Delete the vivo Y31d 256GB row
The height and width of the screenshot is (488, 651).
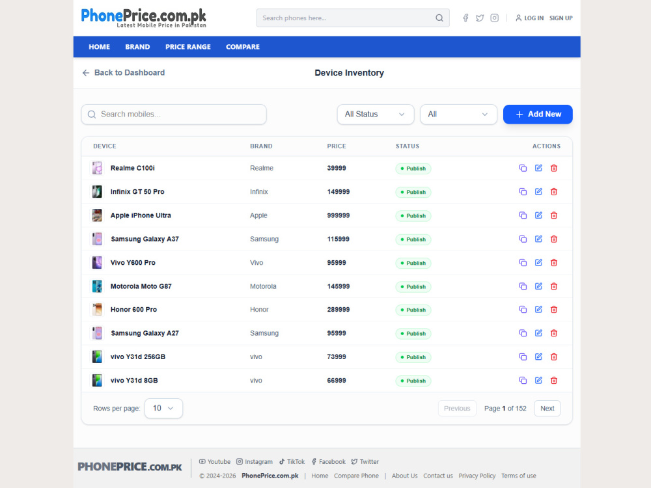pyautogui.click(x=554, y=357)
